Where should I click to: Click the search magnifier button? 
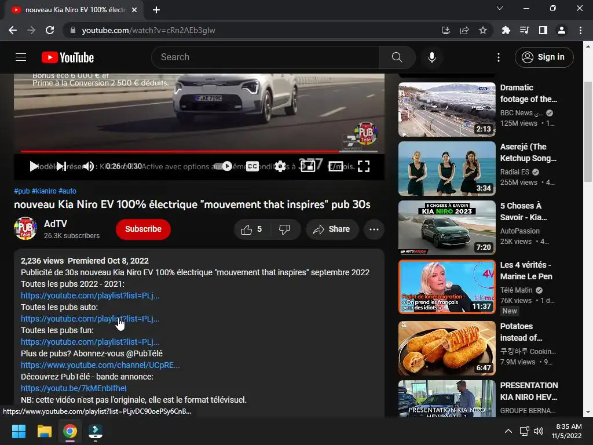point(397,57)
